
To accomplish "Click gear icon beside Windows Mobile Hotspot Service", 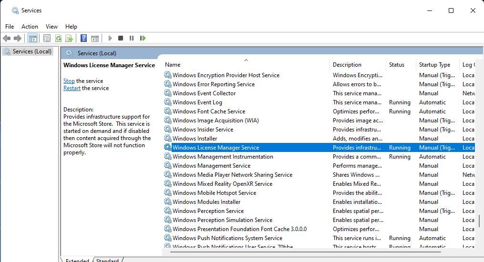I will 167,192.
